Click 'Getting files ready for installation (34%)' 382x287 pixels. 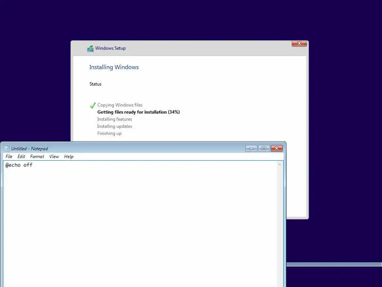click(138, 112)
